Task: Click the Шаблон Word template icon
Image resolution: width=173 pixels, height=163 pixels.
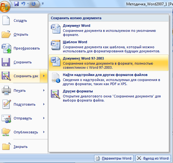Action: click(56, 45)
